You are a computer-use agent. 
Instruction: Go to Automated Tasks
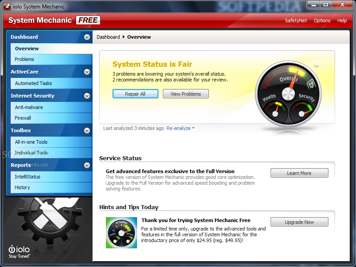(x=52, y=83)
